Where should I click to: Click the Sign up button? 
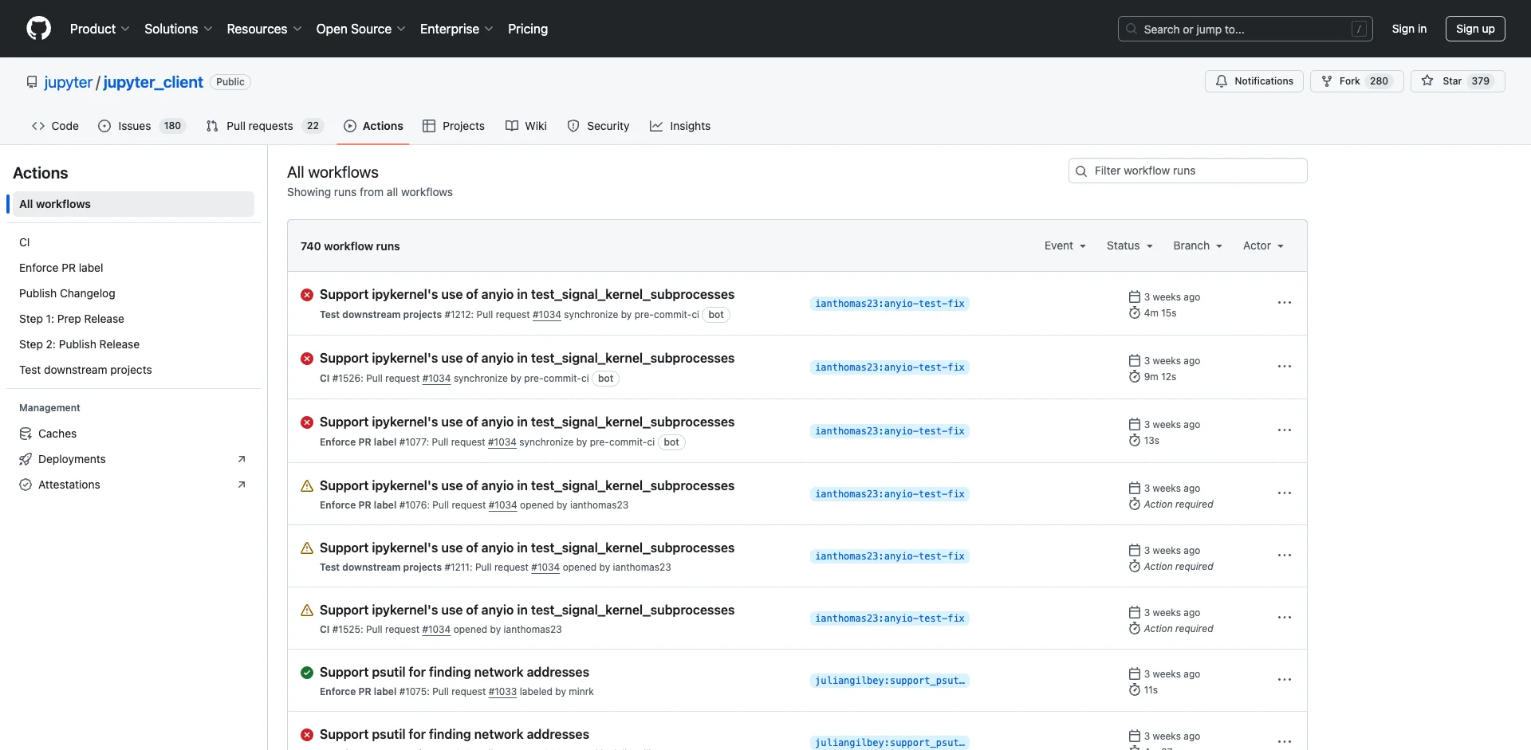coord(1475,29)
